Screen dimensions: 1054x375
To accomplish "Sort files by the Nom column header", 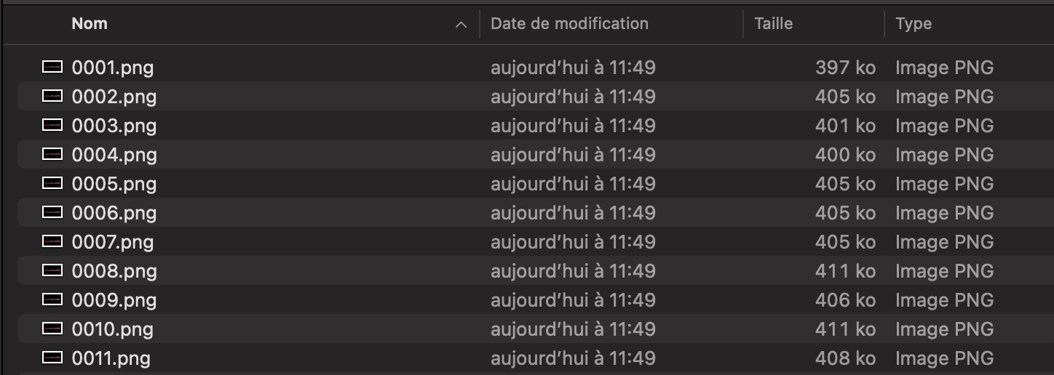I will pos(90,24).
